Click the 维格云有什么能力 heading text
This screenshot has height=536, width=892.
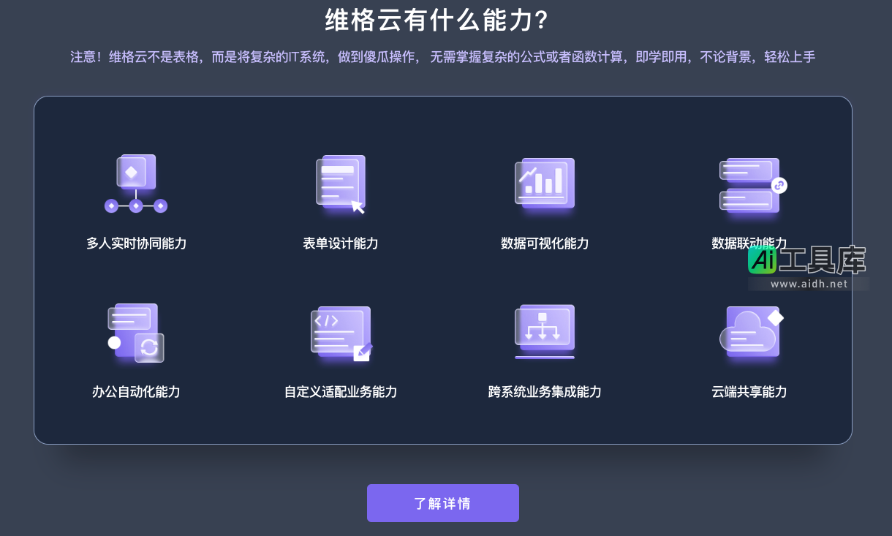(442, 20)
